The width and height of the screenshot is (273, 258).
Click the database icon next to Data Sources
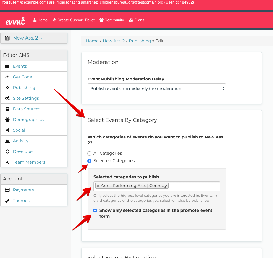coord(7,109)
